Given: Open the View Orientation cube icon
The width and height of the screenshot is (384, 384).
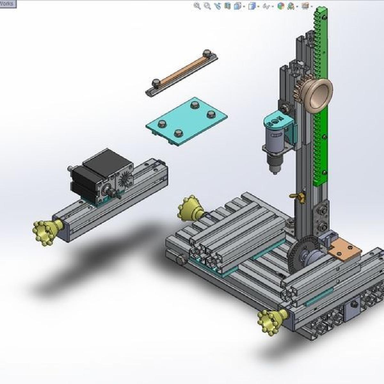Looking at the screenshot, I should (237, 6).
